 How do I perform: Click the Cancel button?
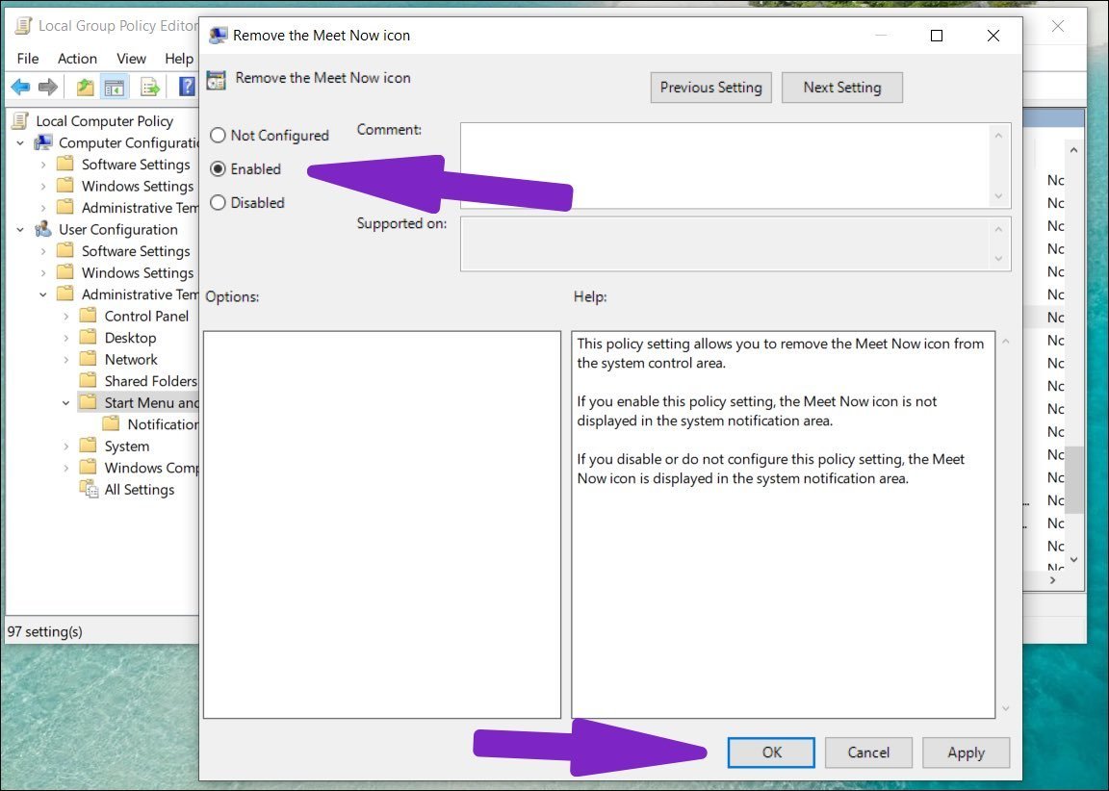point(868,753)
